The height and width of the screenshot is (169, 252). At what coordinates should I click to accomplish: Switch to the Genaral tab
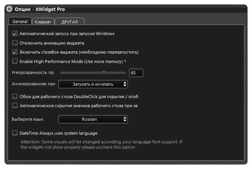pos(20,22)
